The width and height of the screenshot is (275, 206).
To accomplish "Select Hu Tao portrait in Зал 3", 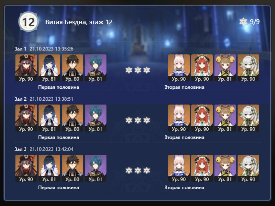I will click(x=26, y=168).
